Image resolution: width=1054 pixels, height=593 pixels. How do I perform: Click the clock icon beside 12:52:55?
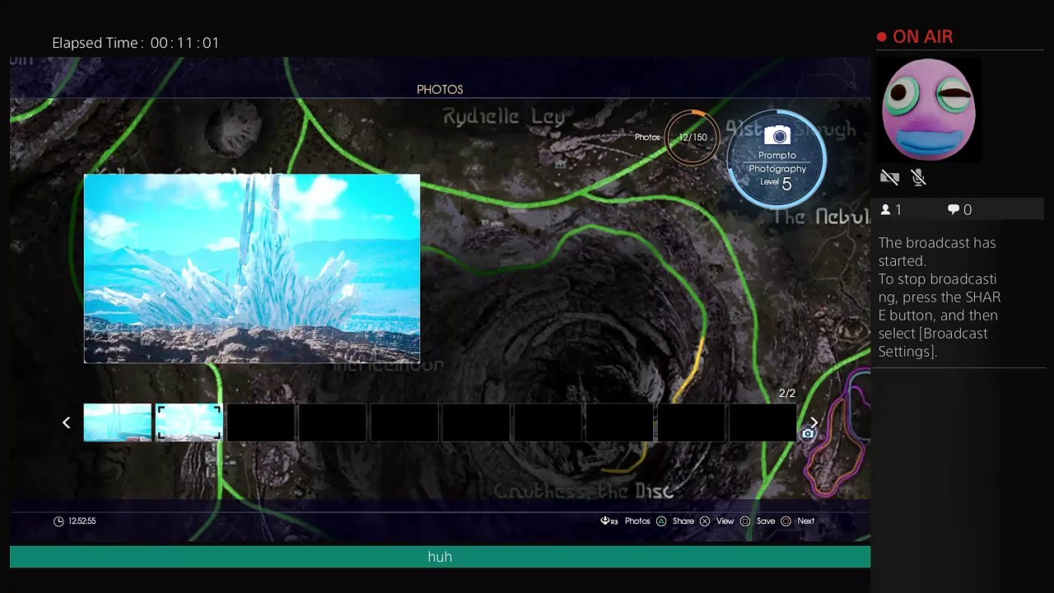pos(58,521)
